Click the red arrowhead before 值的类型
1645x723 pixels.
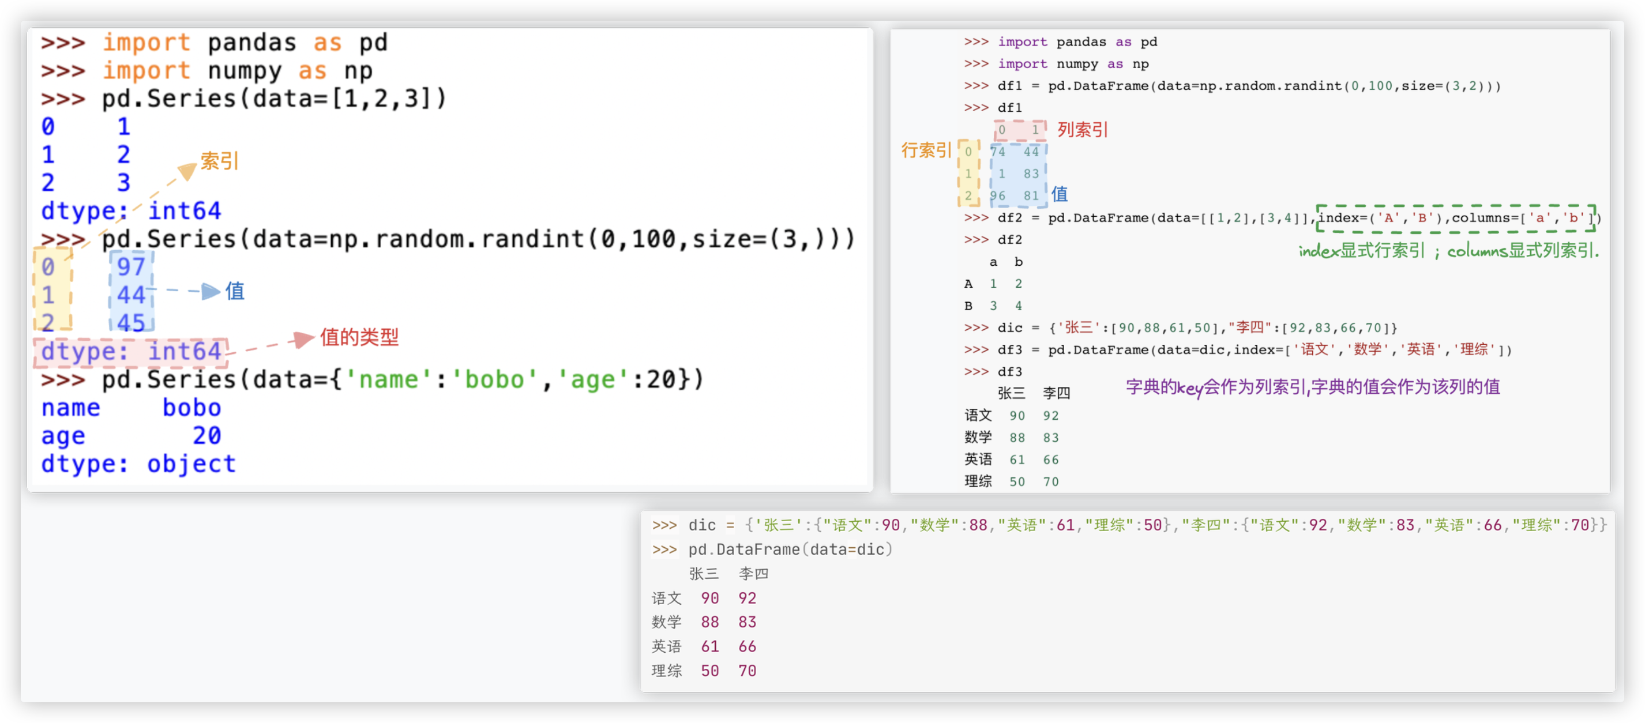pos(303,340)
